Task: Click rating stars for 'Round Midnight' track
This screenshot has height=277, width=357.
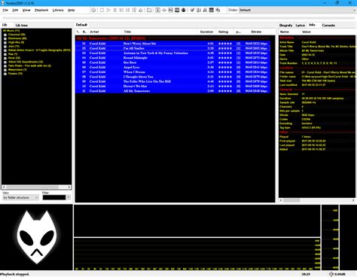Action: (x=225, y=58)
